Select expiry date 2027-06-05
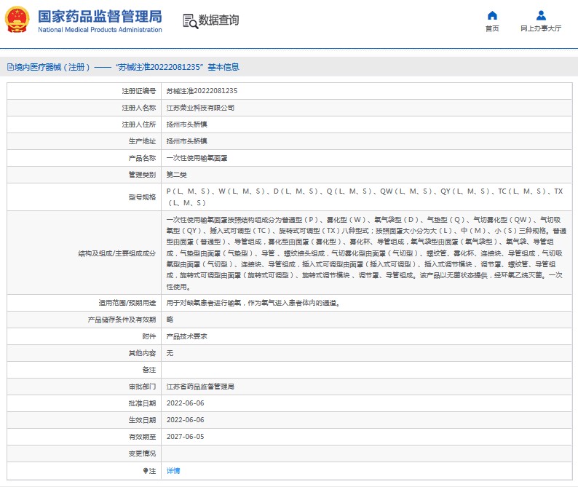578x487 pixels. (x=185, y=437)
